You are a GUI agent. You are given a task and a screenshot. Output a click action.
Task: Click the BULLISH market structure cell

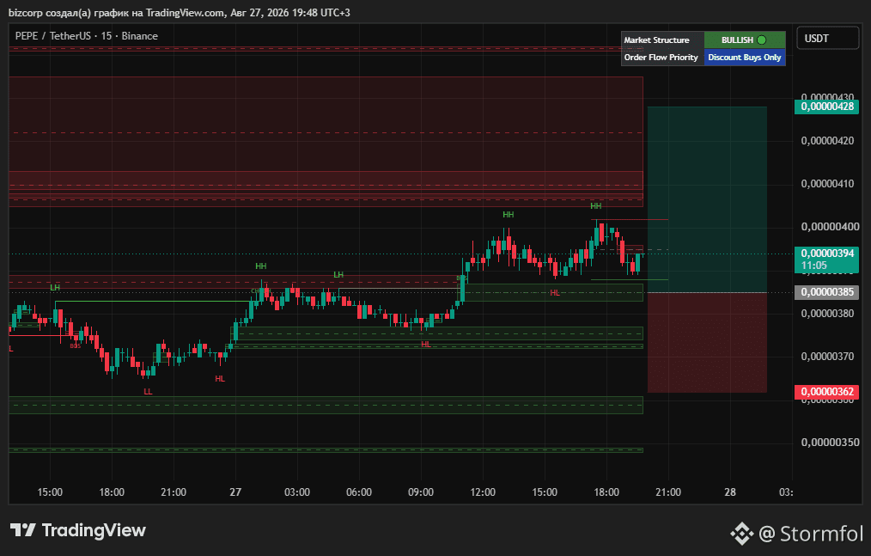[x=745, y=40]
